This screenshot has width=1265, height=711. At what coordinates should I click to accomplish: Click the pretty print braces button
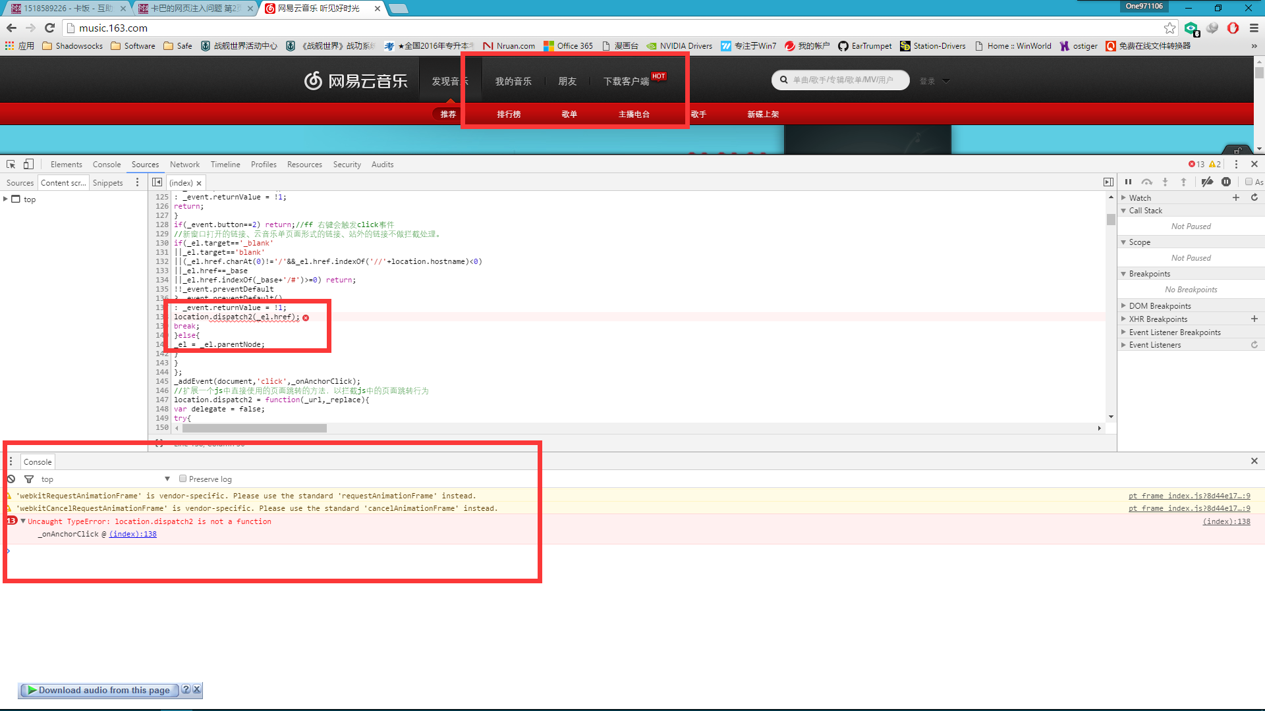click(159, 444)
